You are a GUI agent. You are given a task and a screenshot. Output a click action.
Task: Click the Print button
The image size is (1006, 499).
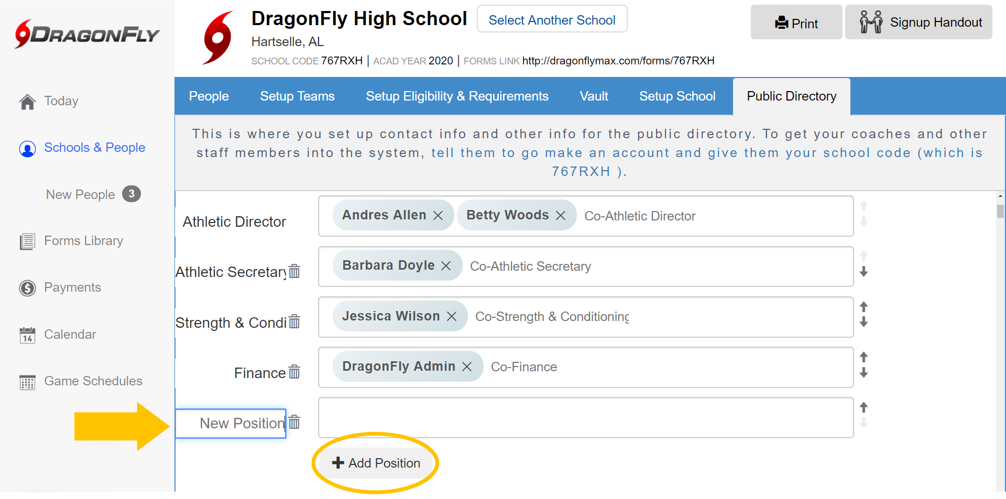coord(796,23)
